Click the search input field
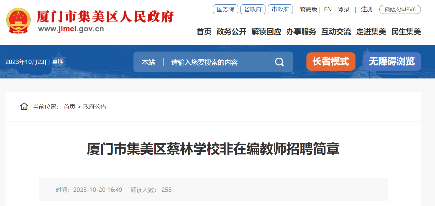Screen dimensions: 435x206 219,62
